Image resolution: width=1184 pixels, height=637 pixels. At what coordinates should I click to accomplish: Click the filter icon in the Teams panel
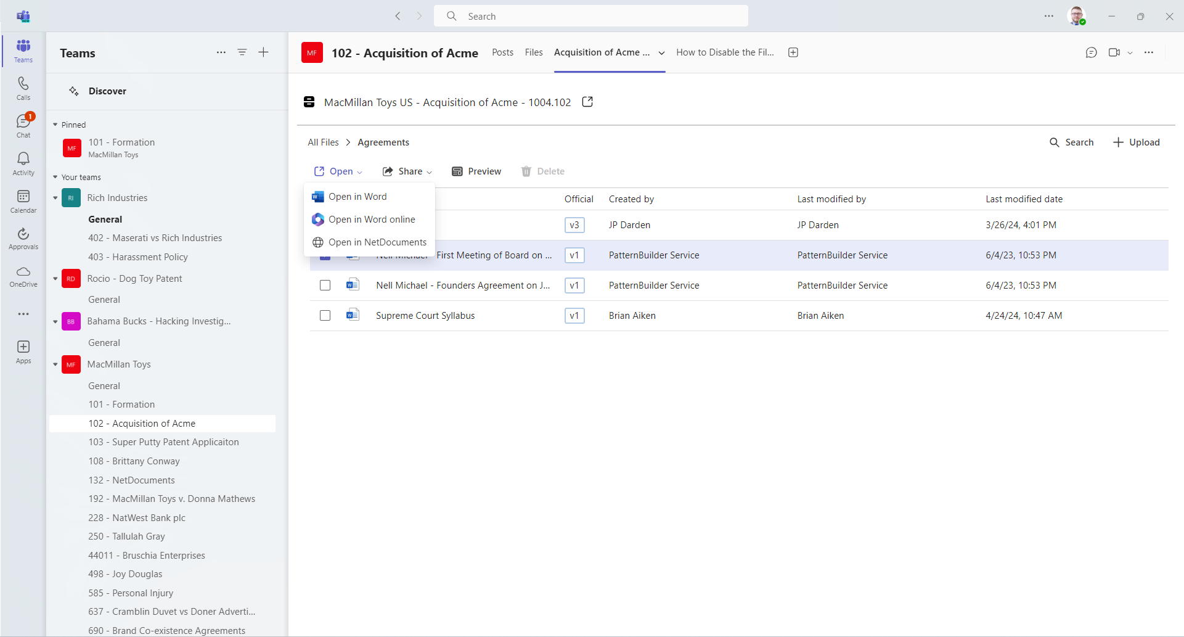pyautogui.click(x=242, y=52)
